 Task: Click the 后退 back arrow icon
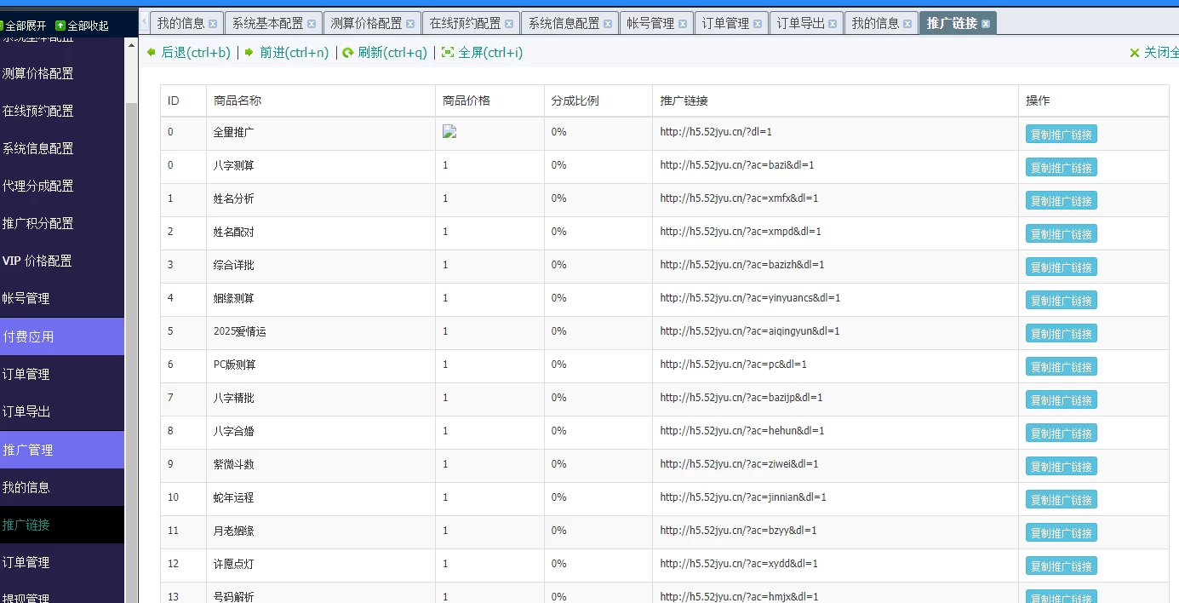click(x=152, y=52)
